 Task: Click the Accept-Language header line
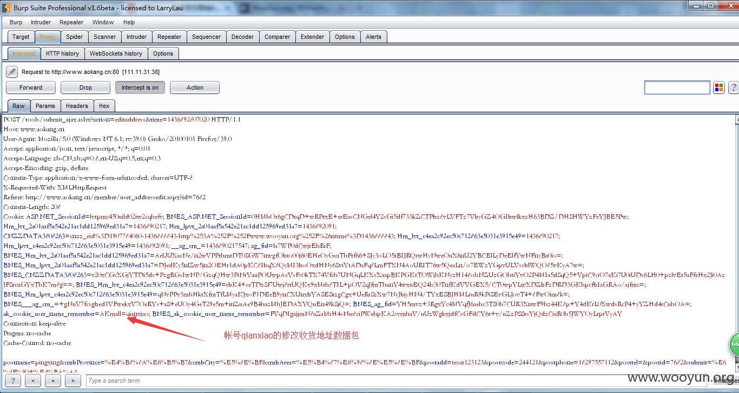click(82, 158)
